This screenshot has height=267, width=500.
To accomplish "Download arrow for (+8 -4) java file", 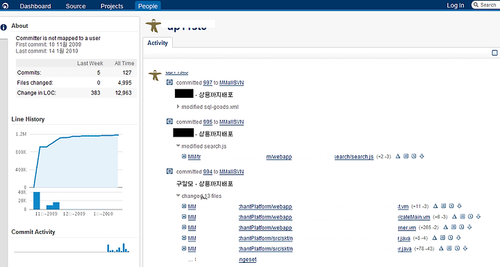I will pyautogui.click(x=458, y=237).
